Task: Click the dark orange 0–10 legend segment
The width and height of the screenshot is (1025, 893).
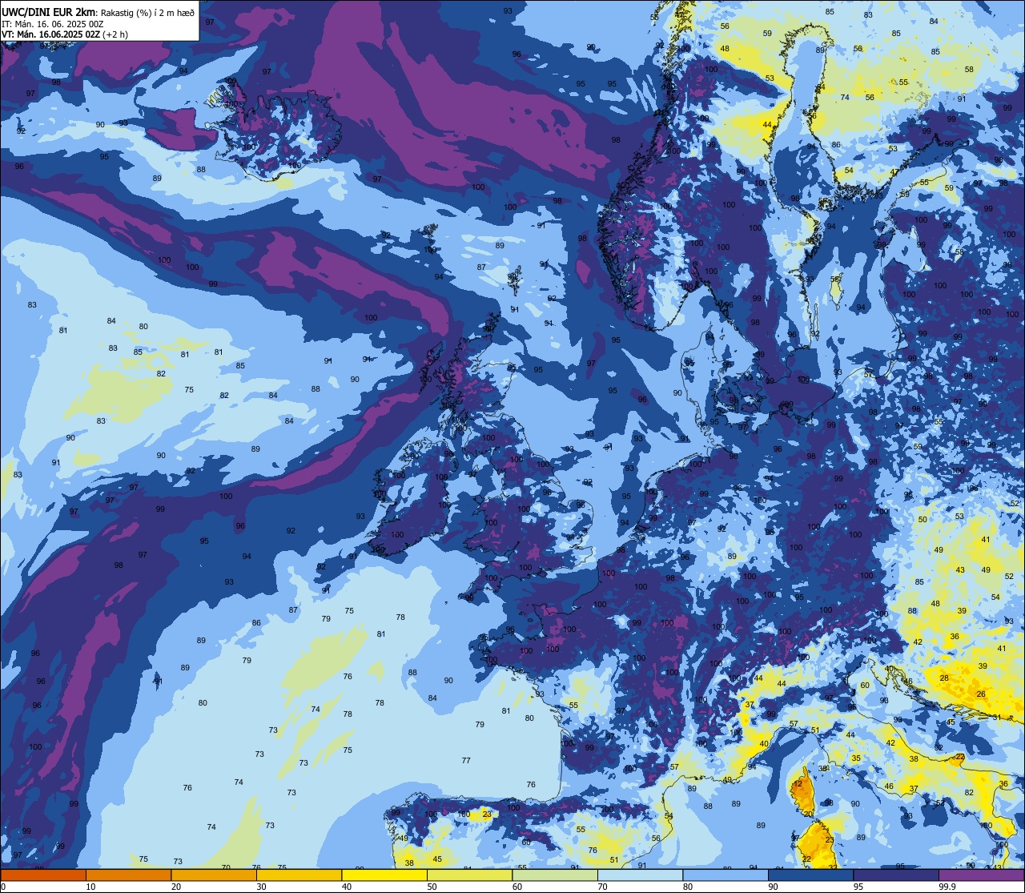Action: pos(43,875)
